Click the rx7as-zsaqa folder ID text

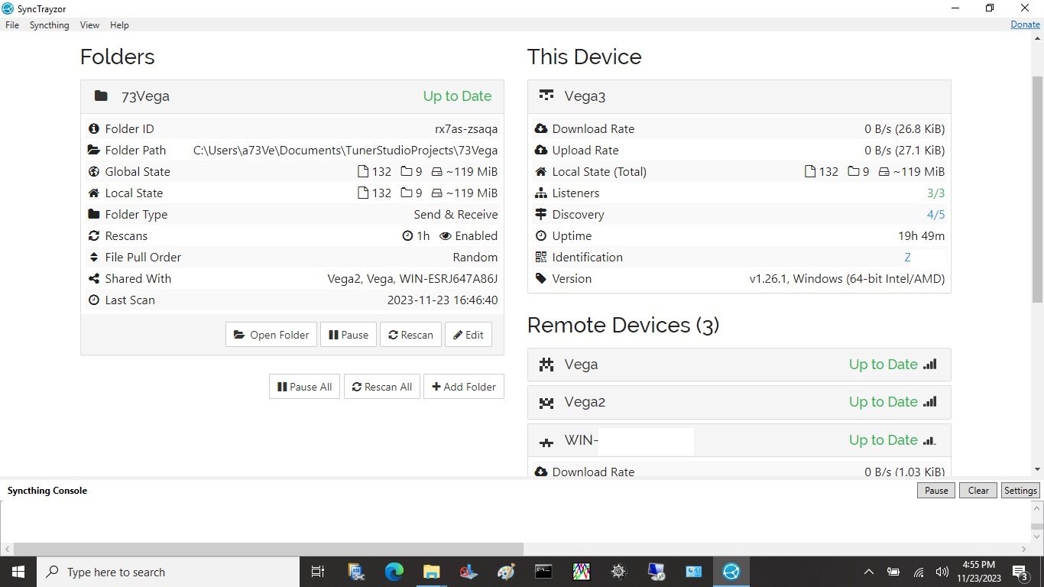[466, 129]
